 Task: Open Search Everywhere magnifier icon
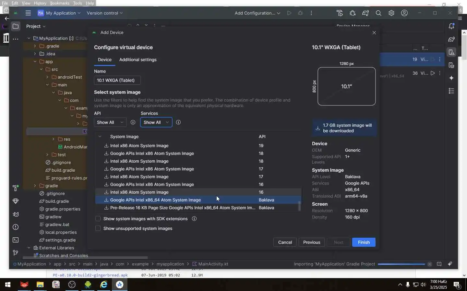pyautogui.click(x=378, y=13)
